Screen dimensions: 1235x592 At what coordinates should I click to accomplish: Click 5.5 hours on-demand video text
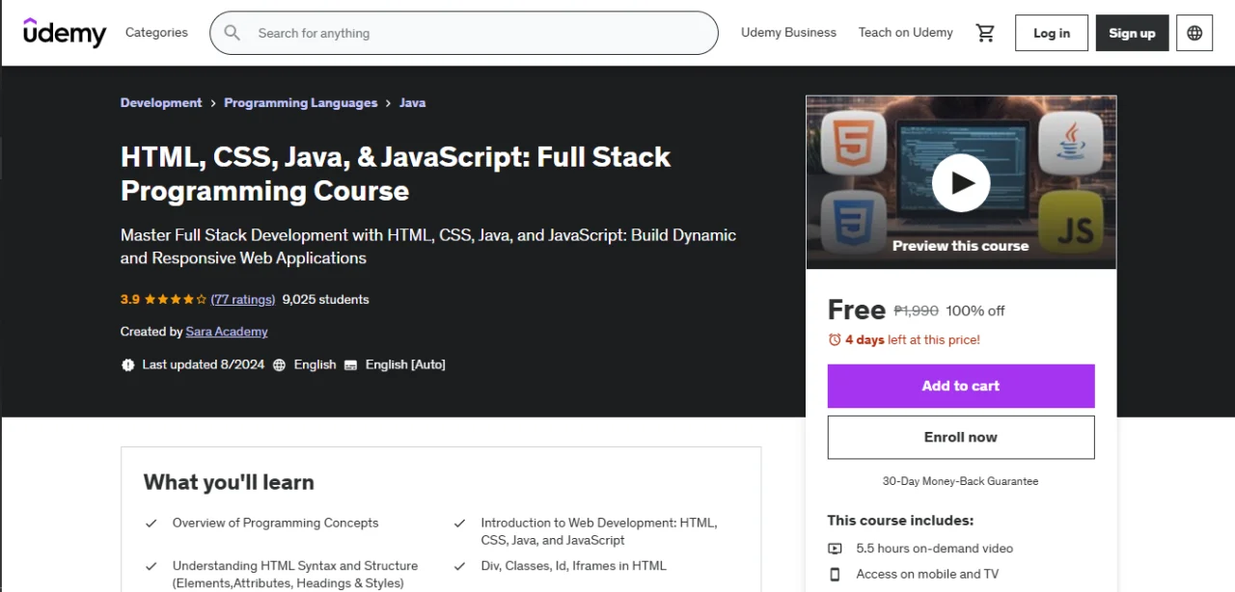(935, 549)
